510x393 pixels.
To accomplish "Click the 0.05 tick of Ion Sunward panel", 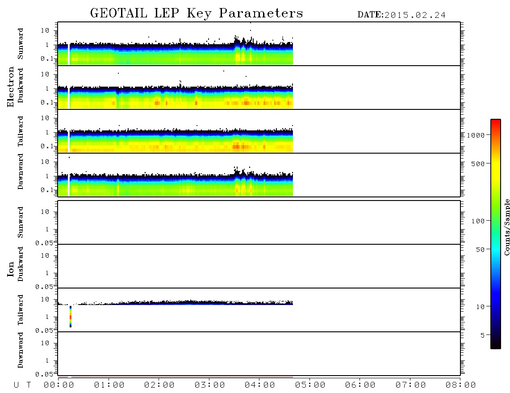I will pos(44,243).
